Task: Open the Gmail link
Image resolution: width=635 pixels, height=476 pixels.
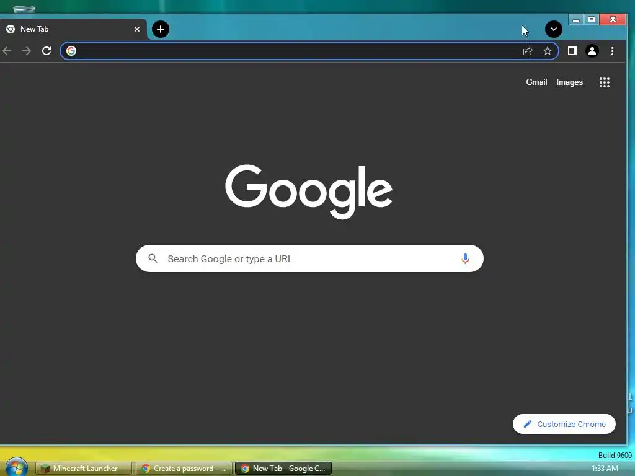Action: pyautogui.click(x=536, y=82)
